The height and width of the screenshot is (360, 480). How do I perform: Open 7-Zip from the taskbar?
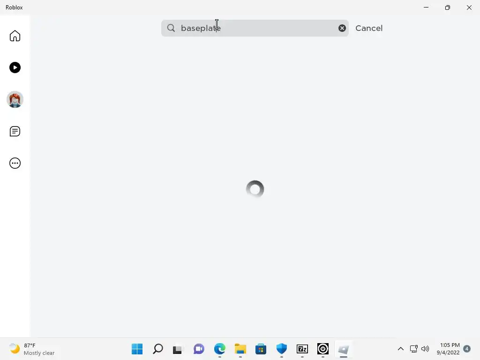pos(302,349)
